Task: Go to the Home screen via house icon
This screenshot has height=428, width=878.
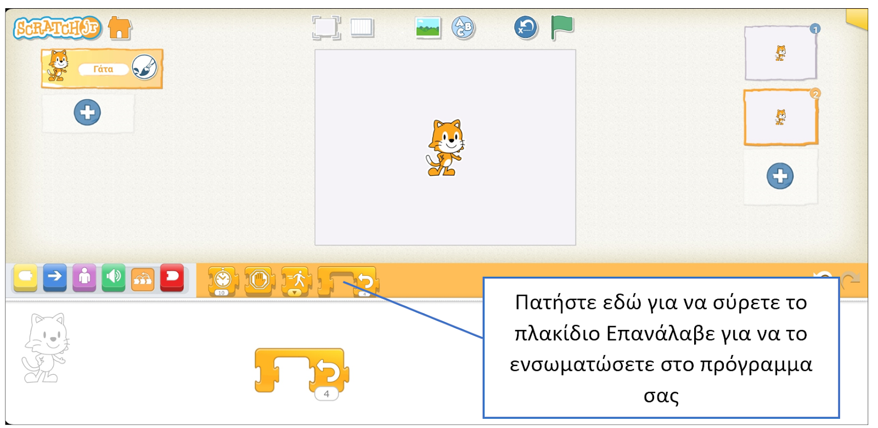Action: pos(120,27)
